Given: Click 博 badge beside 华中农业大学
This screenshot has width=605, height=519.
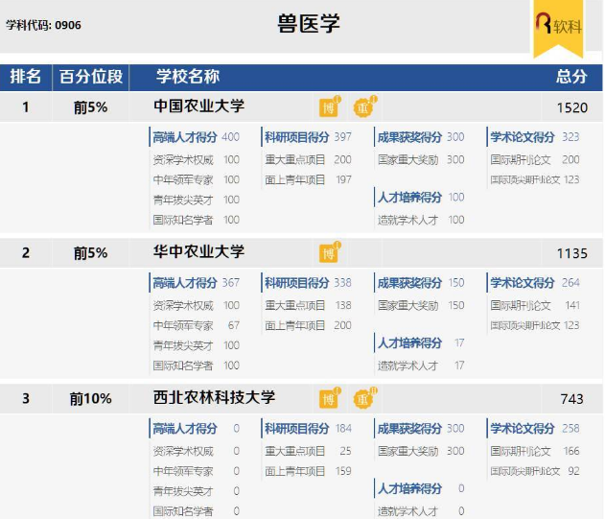Looking at the screenshot, I should pyautogui.click(x=329, y=253).
